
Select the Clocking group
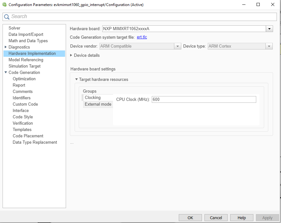[x=98, y=97]
